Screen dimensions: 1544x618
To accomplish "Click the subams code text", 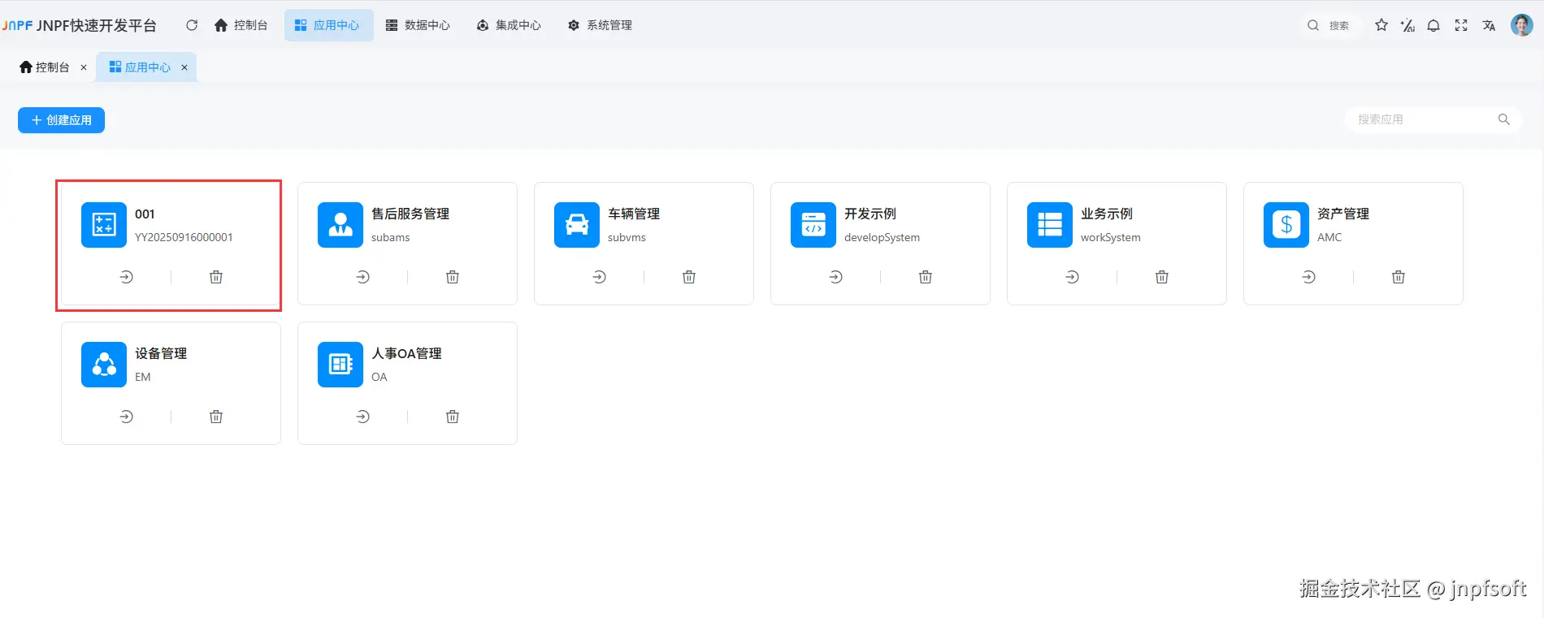I will 391,237.
